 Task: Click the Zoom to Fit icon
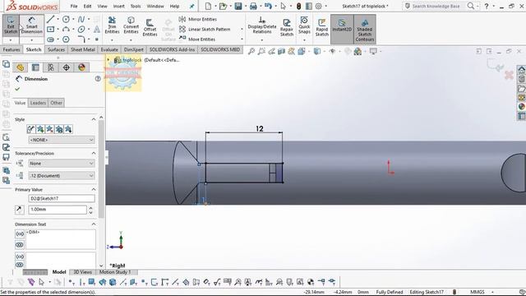point(251,51)
